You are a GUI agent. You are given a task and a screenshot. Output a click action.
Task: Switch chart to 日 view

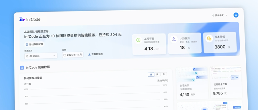click(x=151, y=75)
